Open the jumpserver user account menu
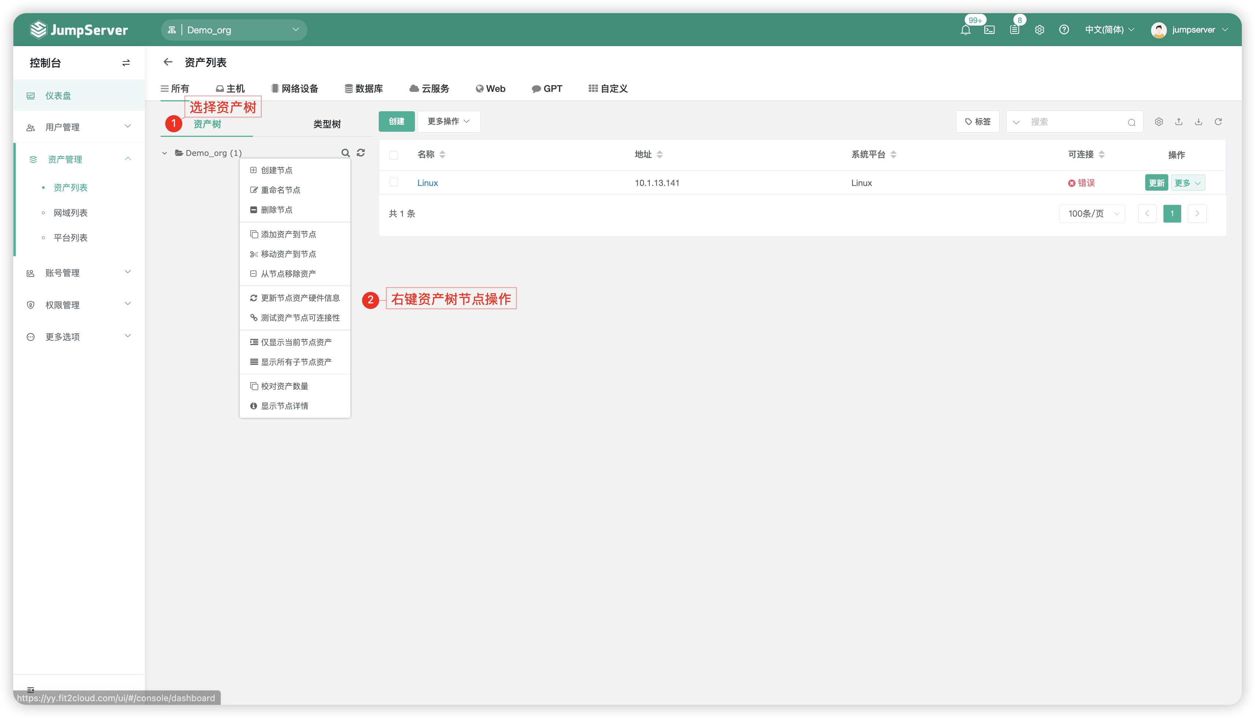 click(1190, 30)
